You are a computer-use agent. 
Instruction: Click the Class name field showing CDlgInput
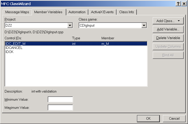[113, 25]
